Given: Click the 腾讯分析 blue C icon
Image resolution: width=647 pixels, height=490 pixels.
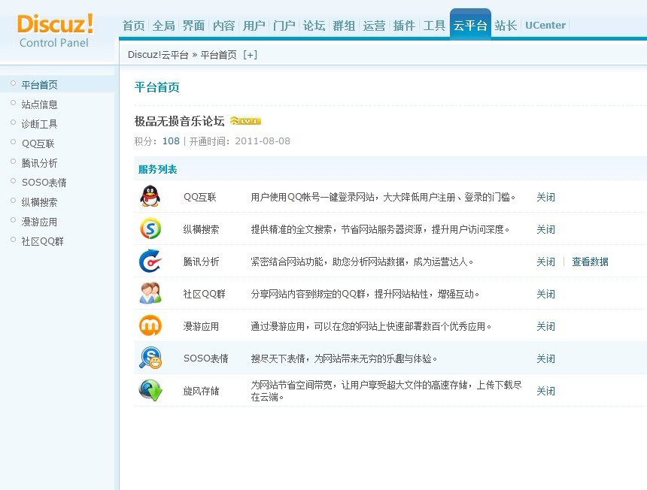Looking at the screenshot, I should (x=150, y=262).
